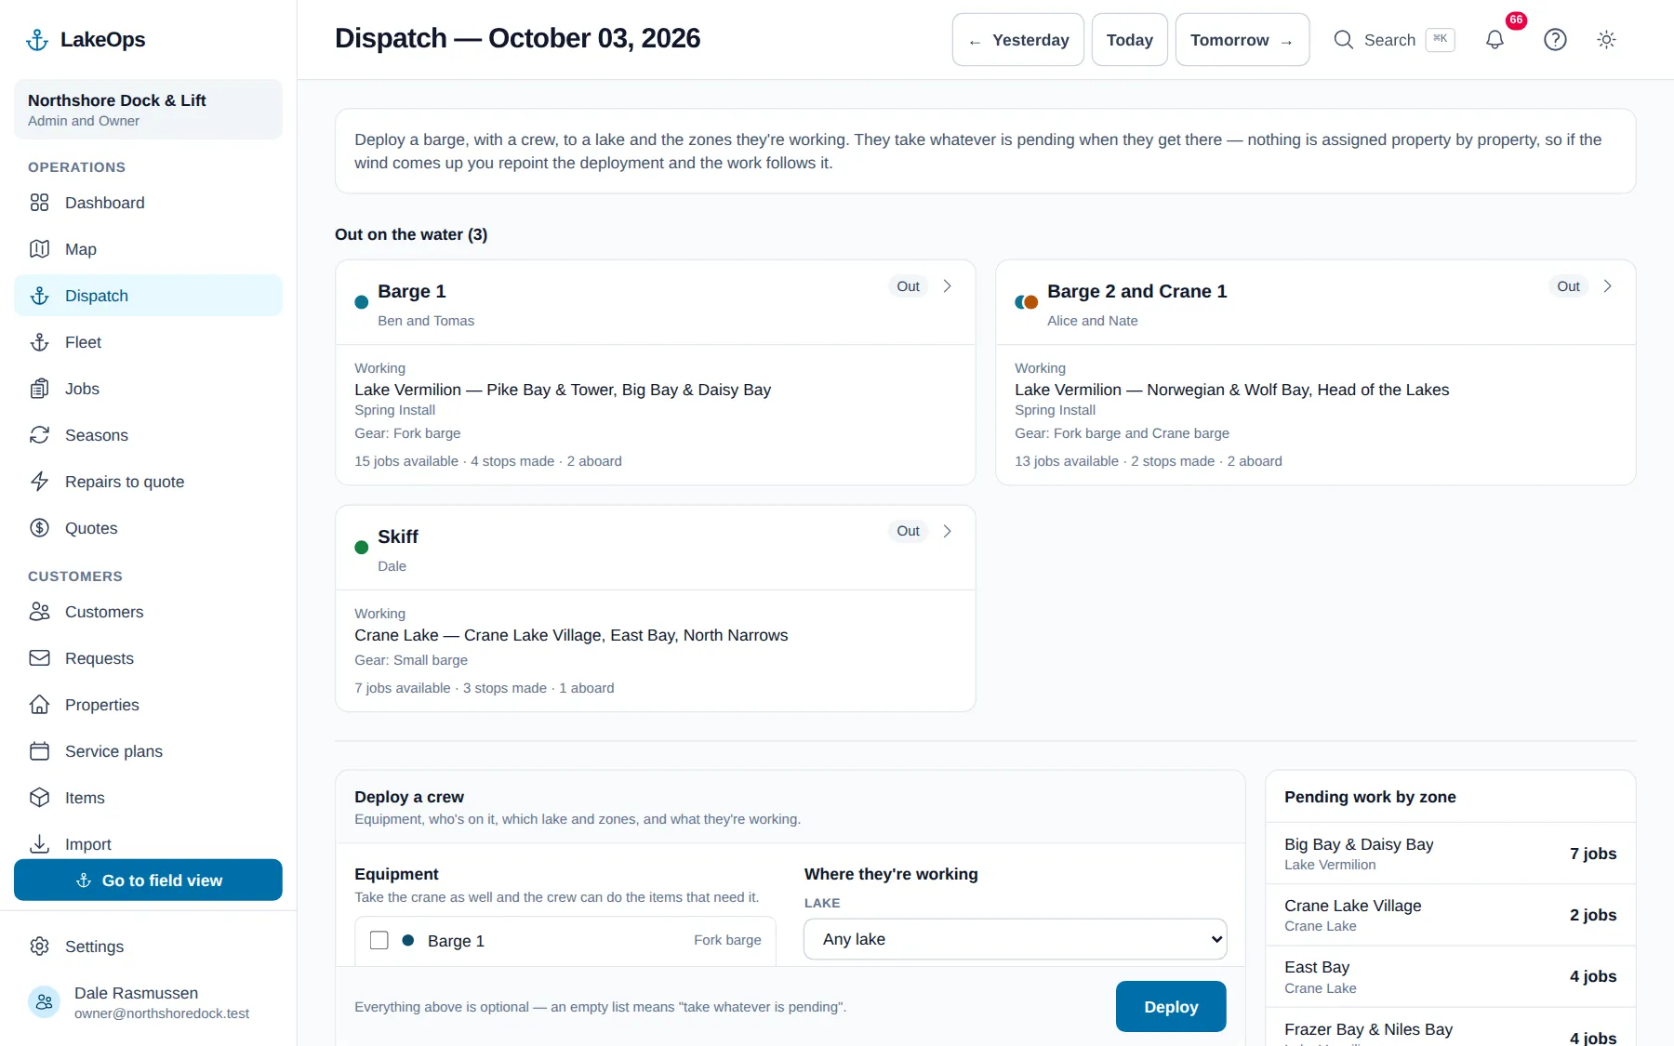Screen dimensions: 1674x1046
Task: Click the Requests envelope icon
Action: (x=39, y=658)
